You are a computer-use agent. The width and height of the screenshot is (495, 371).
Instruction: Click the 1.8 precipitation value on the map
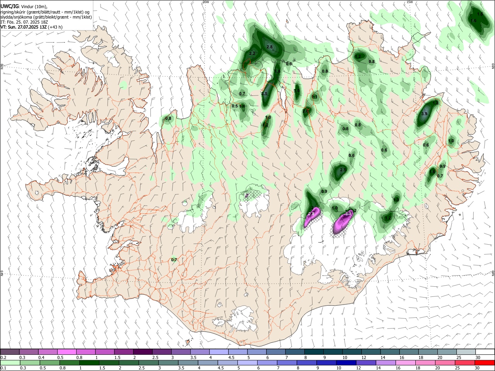[277, 71]
